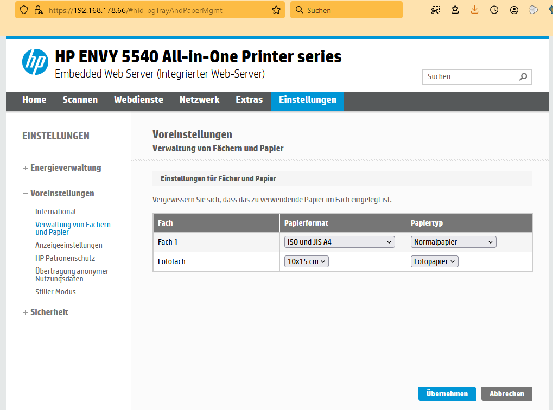
Task: Click the Fach 1 row label
Action: click(x=168, y=242)
